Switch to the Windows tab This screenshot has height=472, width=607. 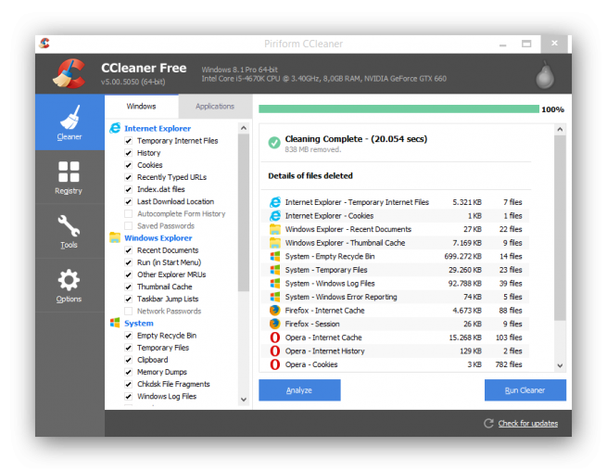(x=141, y=107)
